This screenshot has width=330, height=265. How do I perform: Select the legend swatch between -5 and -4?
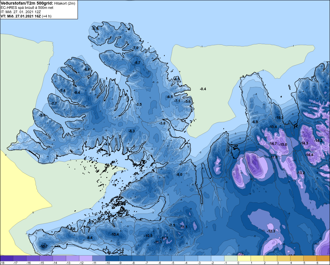pyautogui.click(x=178, y=258)
